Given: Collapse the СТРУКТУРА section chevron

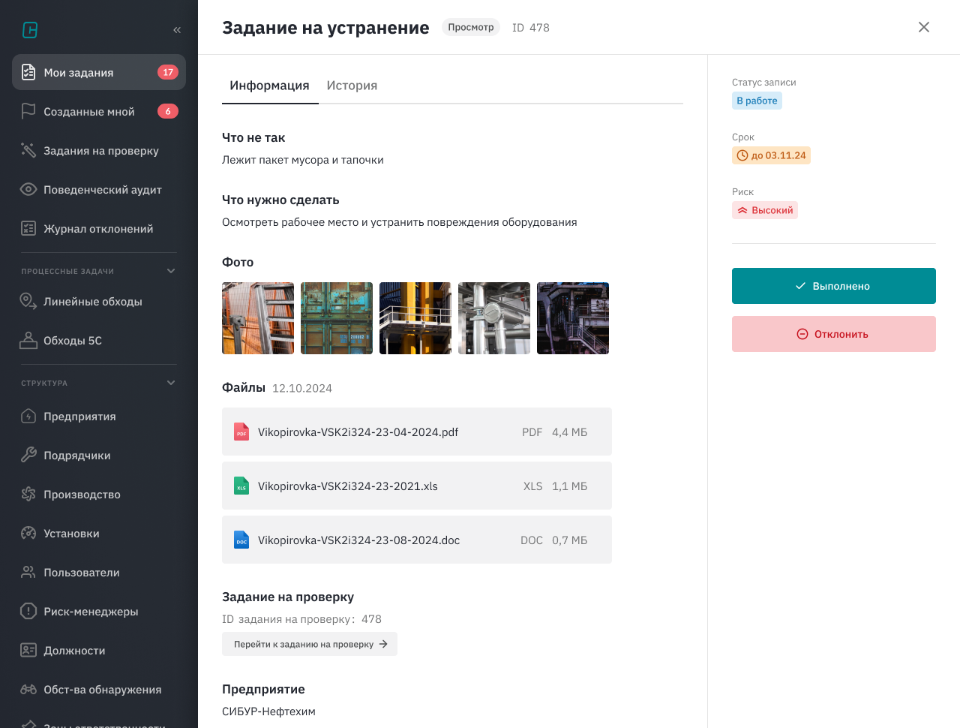Looking at the screenshot, I should pyautogui.click(x=171, y=383).
